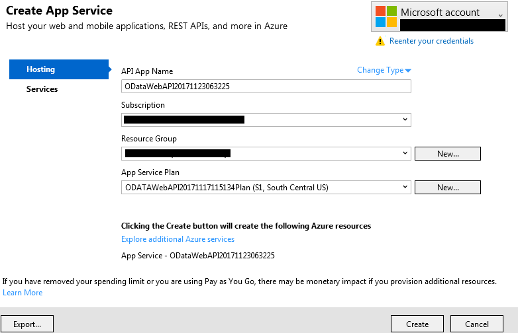Expand the Subscription combo box
Viewport: 518px width, 333px height.
[x=405, y=120]
